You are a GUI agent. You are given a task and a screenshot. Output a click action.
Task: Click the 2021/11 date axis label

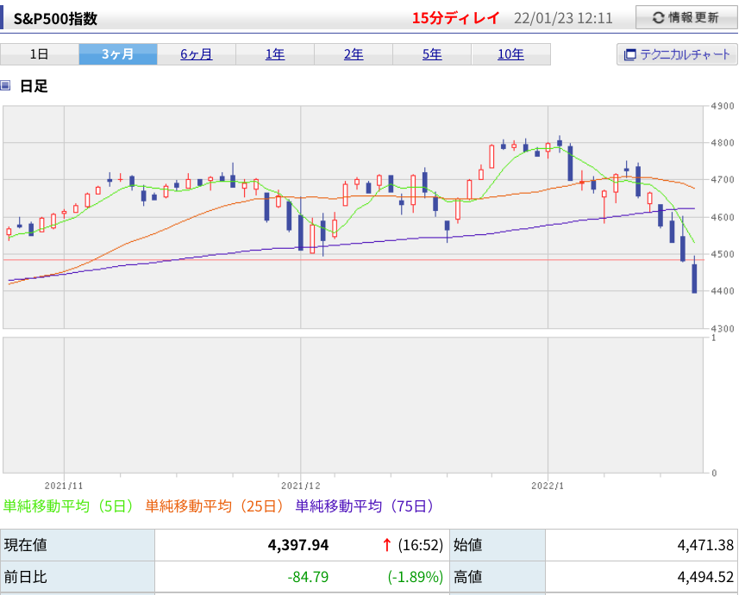point(64,486)
